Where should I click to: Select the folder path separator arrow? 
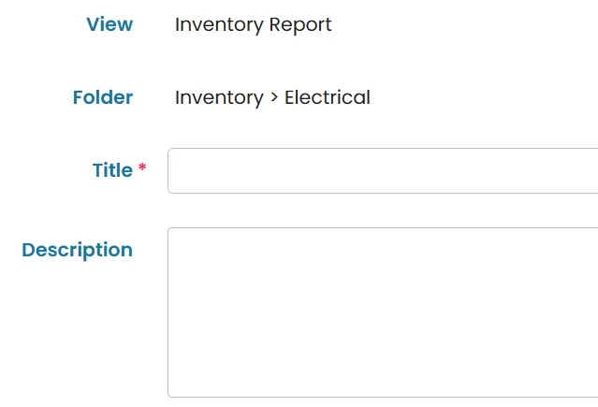[x=274, y=97]
